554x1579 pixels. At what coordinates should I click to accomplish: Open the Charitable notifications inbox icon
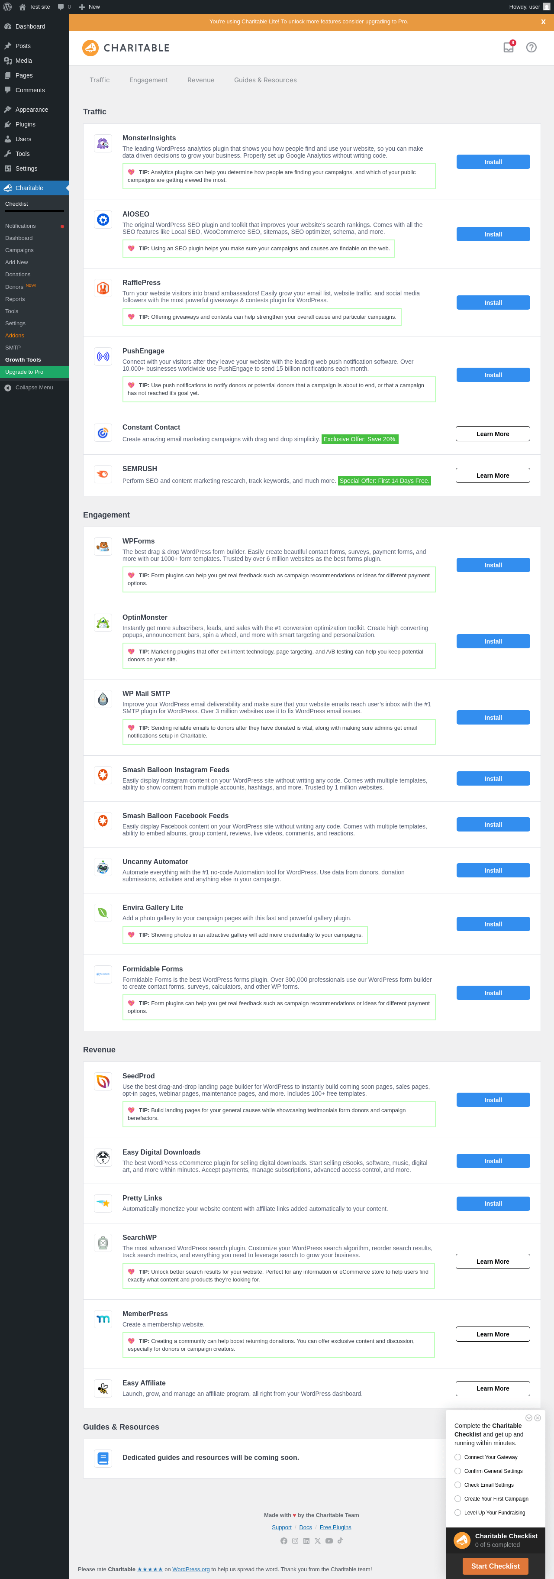pos(508,47)
